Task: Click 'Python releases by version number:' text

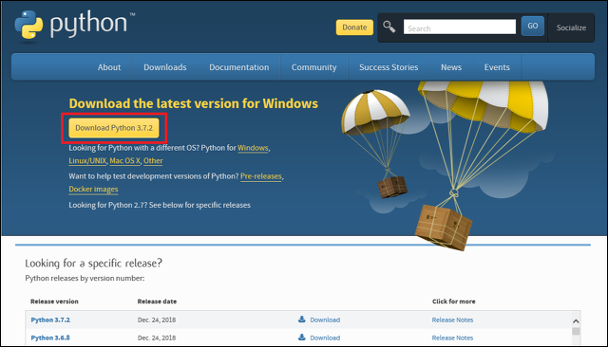Action: point(85,278)
